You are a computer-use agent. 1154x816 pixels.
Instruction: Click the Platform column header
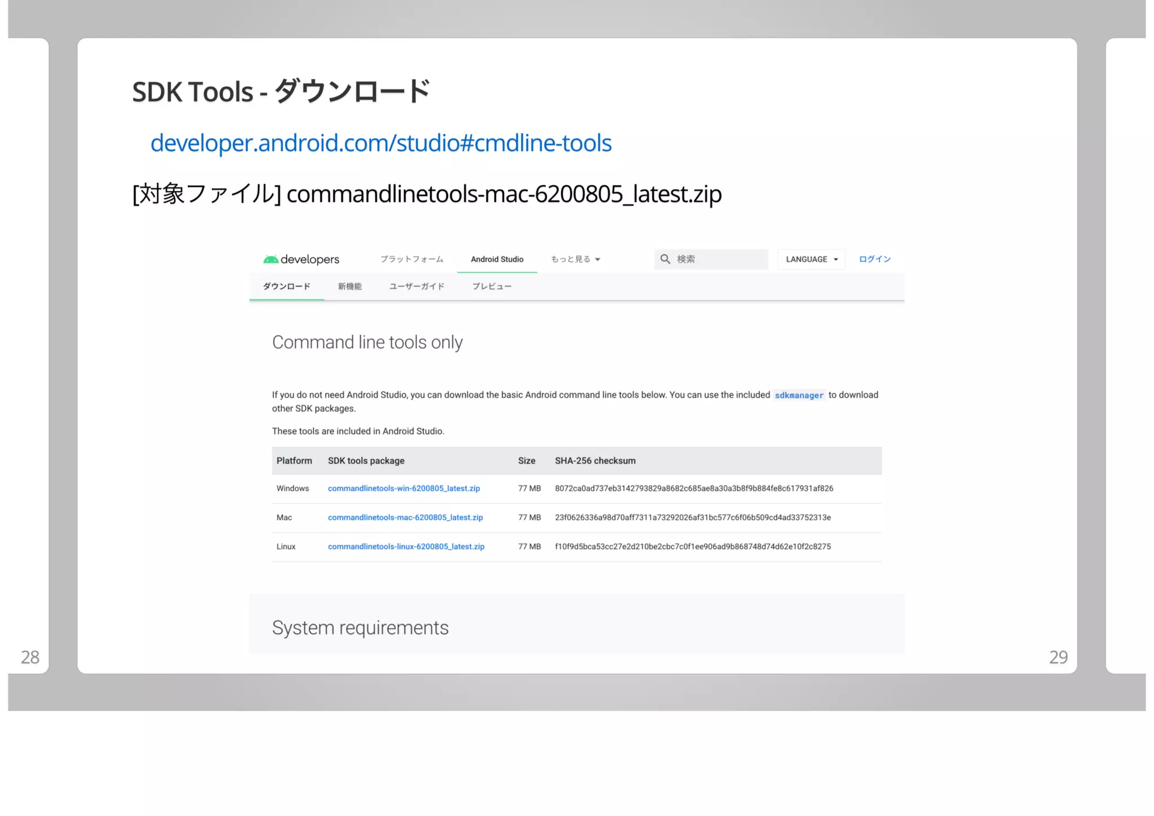click(x=294, y=461)
